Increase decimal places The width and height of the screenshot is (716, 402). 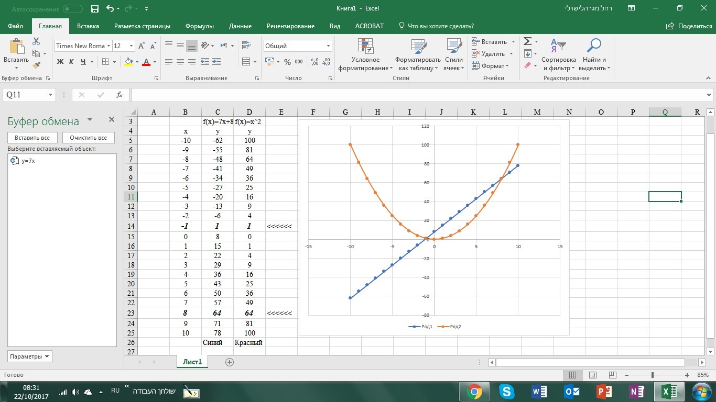point(314,62)
